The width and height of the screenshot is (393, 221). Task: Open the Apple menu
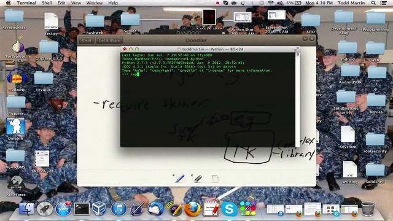(8, 3)
